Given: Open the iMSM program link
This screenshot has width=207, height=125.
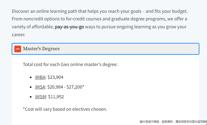Looking at the screenshot, I should pyautogui.click(x=40, y=97).
